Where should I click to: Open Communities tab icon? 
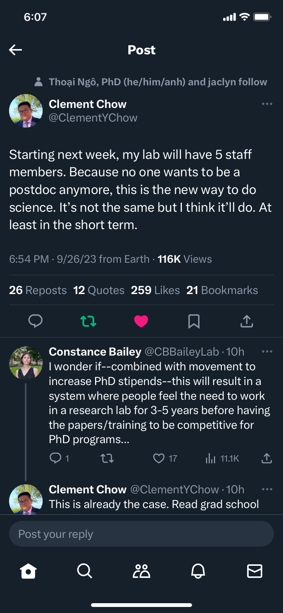141,571
